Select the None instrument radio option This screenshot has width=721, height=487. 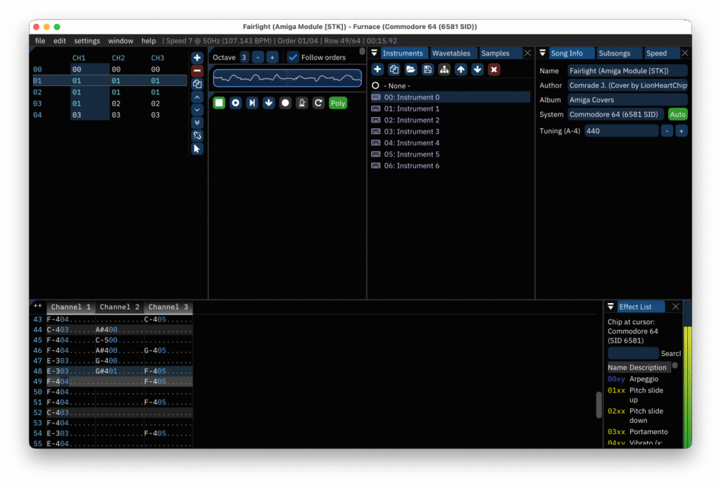click(375, 85)
